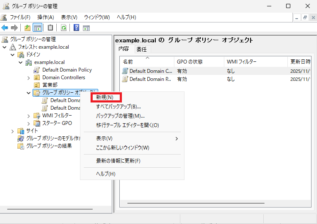Select 新規(N) from the context menu
This screenshot has width=317, height=224.
[105, 97]
